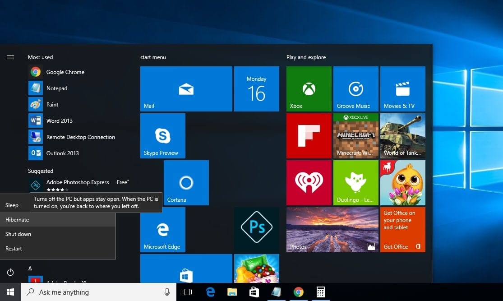
Task: Launch the Xbox tile
Action: [x=309, y=89]
